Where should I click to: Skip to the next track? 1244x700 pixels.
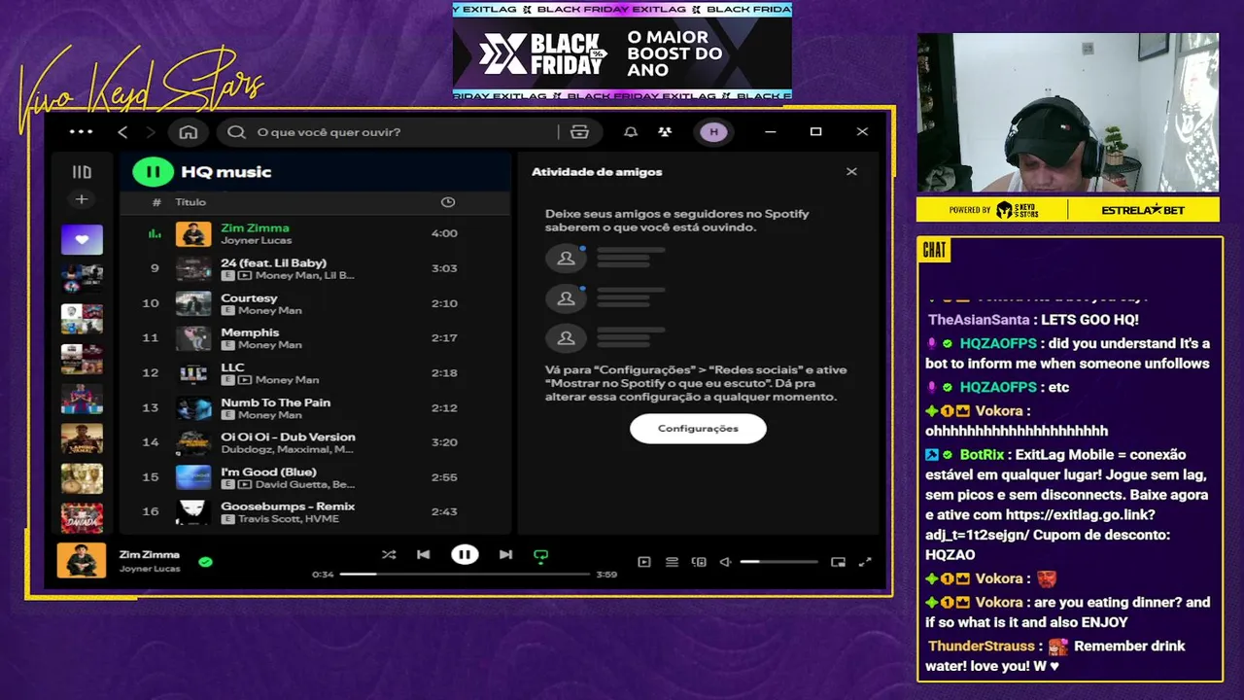tap(505, 555)
